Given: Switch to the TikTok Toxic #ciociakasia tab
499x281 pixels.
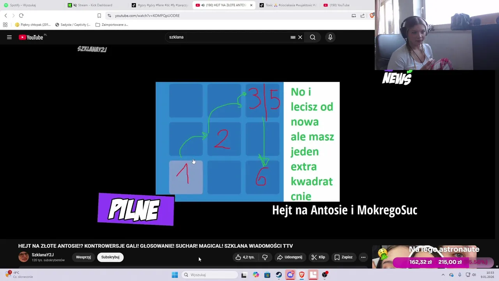Looking at the screenshot, I should [288, 5].
